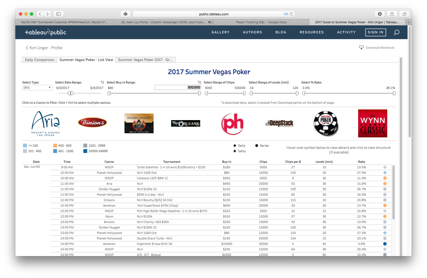Image resolution: width=427 pixels, height=278 pixels.
Task: Filter by the Binion's casino logo
Action: click(92, 123)
